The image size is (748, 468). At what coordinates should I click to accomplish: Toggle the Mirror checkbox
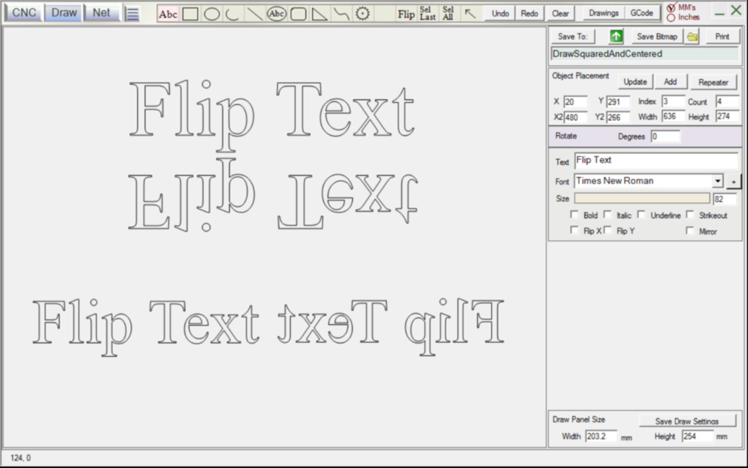click(x=690, y=231)
